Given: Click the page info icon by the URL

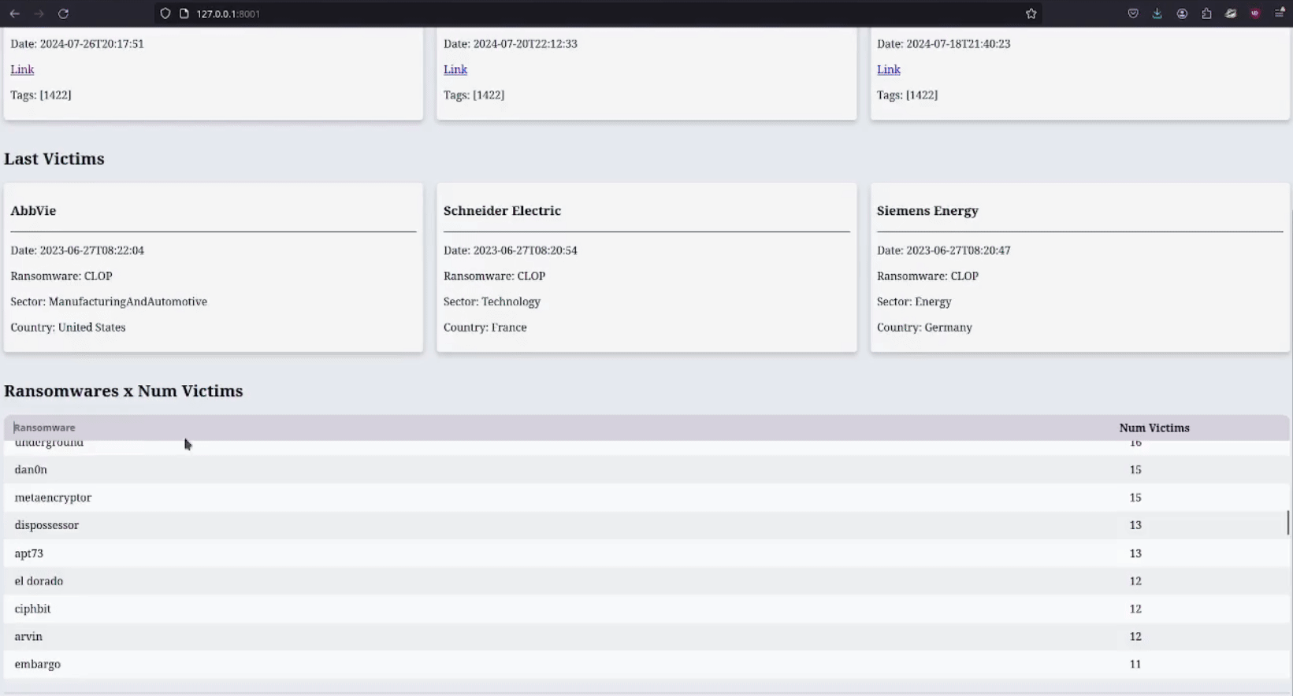Looking at the screenshot, I should pos(184,13).
